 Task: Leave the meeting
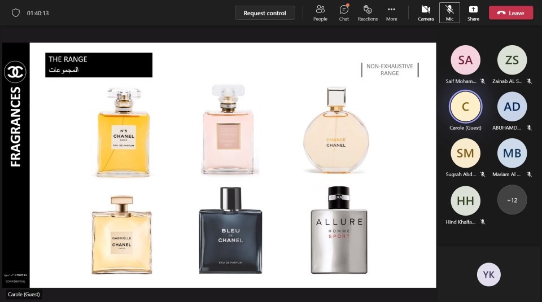coord(511,13)
